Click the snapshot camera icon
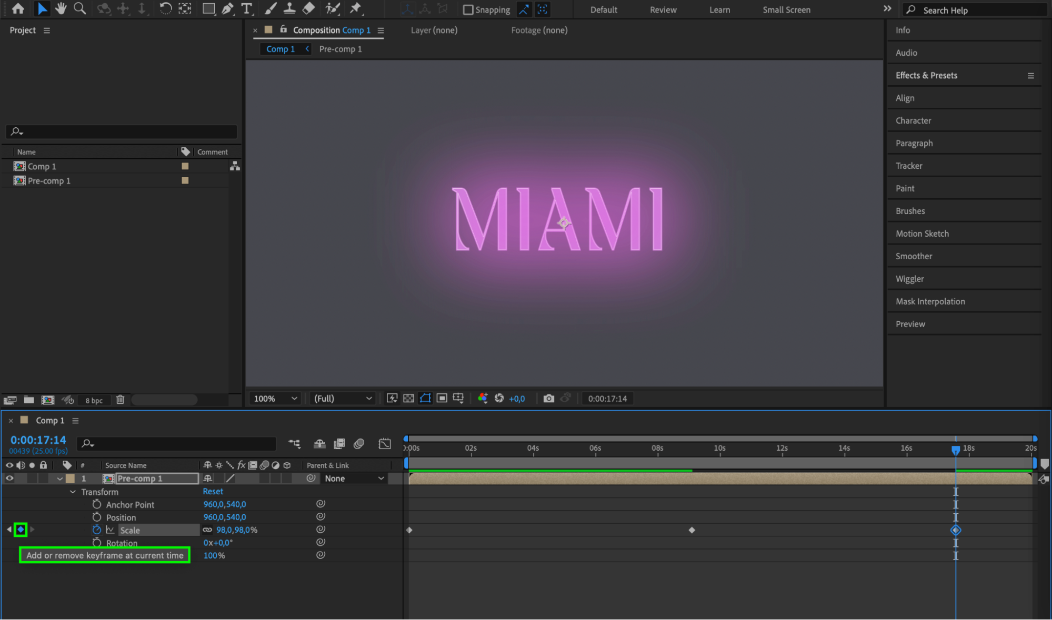 [548, 399]
